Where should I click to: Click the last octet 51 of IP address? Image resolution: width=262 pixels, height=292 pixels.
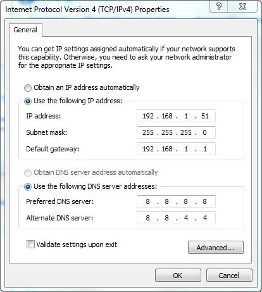[205, 116]
